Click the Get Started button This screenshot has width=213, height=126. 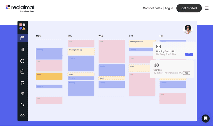click(189, 8)
